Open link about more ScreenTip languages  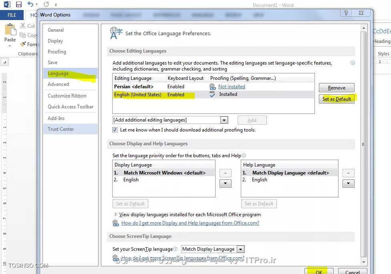183,258
